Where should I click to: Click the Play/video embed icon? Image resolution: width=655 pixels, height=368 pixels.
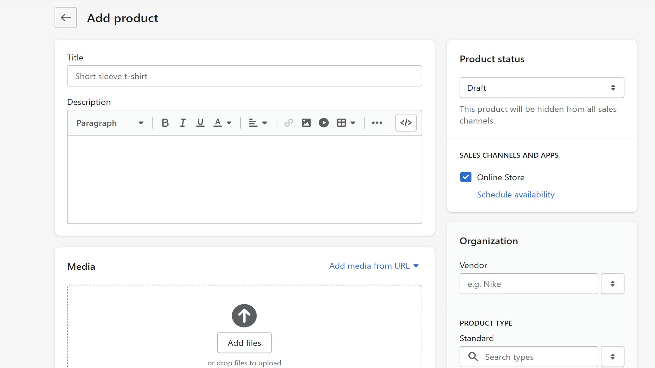point(323,123)
